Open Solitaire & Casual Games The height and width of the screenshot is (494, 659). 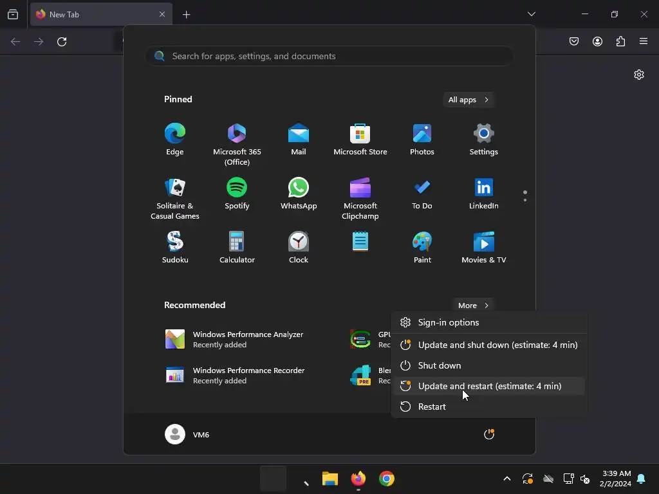(x=175, y=199)
